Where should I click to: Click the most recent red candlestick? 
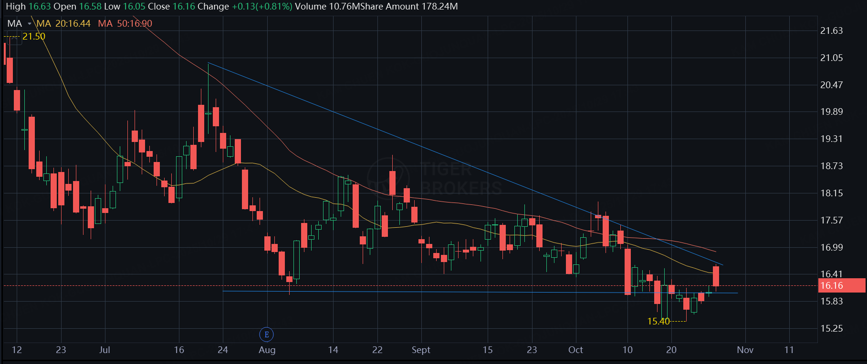[x=716, y=276]
